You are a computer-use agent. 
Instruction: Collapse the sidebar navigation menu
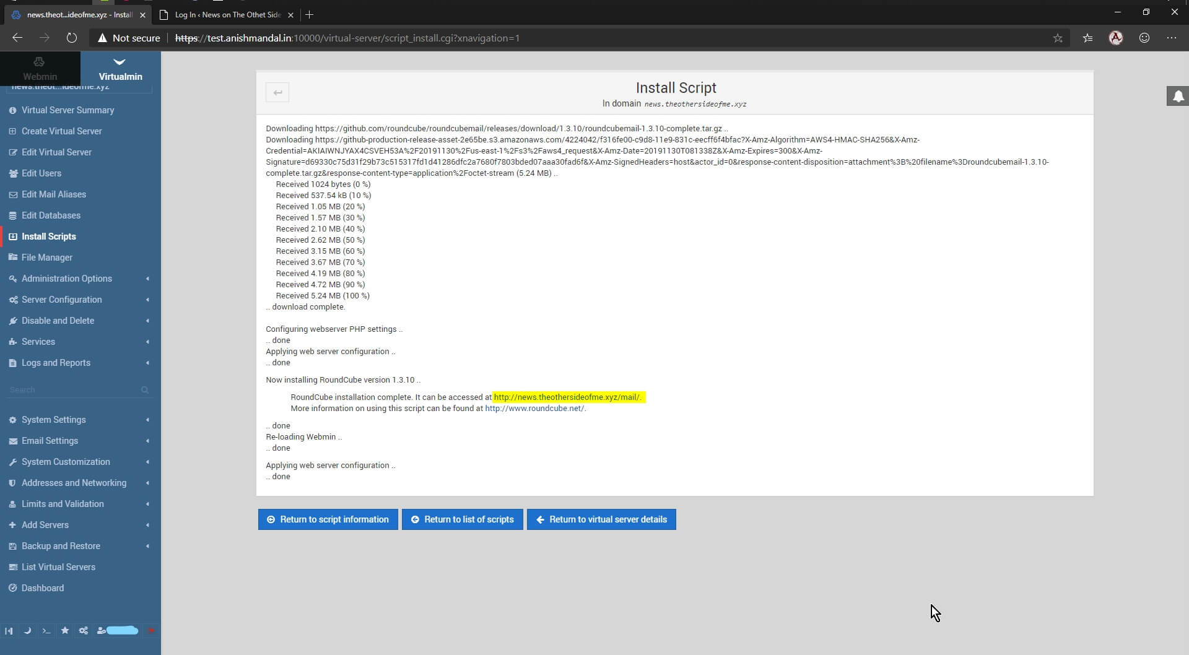coord(9,631)
